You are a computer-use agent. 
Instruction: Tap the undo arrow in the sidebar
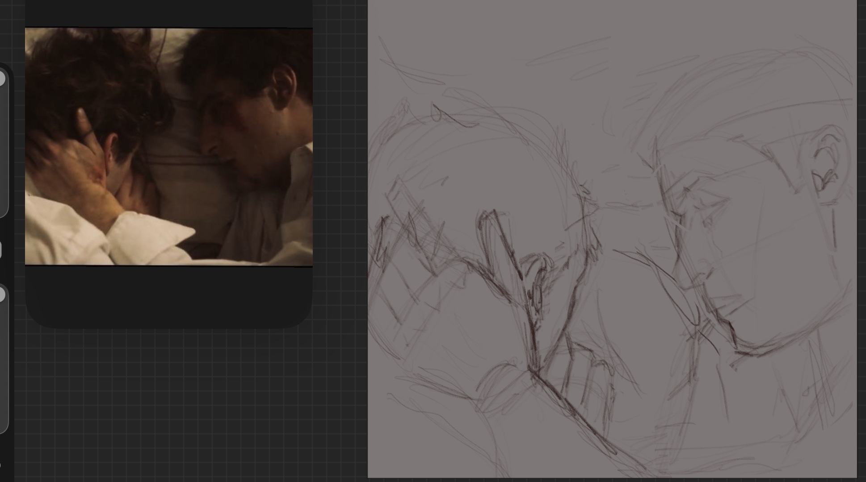pyautogui.click(x=1, y=465)
